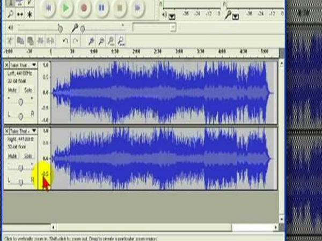Open the output meter dropdown arrow
The height and width of the screenshot is (241, 322).
click(x=172, y=17)
